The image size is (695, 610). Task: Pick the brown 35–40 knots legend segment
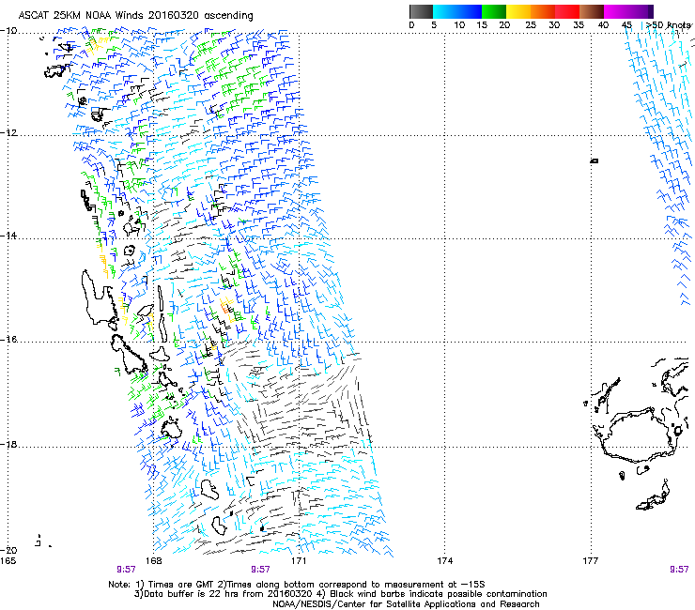tap(592, 11)
